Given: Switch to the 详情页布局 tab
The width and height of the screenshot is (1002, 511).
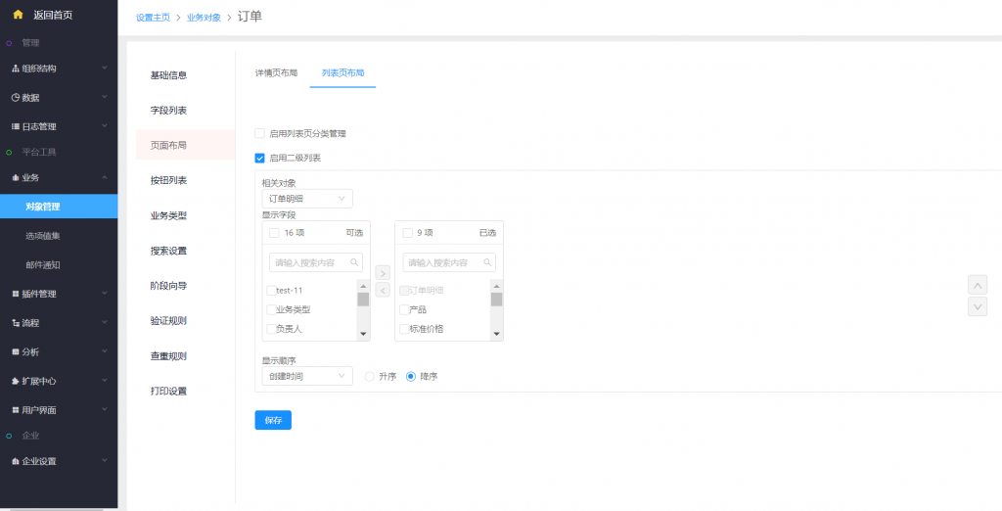Looking at the screenshot, I should (276, 73).
